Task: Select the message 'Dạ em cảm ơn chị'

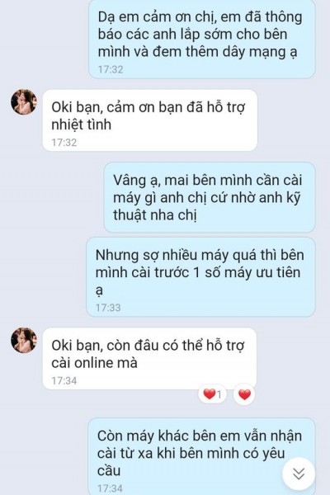Action: click(202, 39)
